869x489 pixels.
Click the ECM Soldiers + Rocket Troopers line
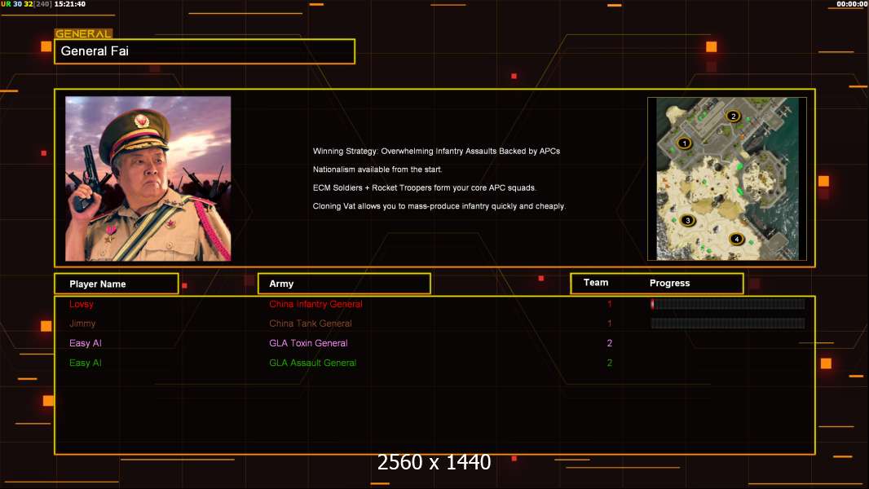click(x=425, y=187)
